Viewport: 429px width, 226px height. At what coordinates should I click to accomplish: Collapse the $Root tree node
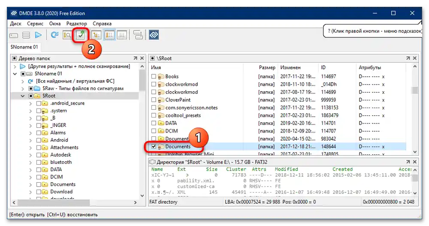(x=23, y=96)
